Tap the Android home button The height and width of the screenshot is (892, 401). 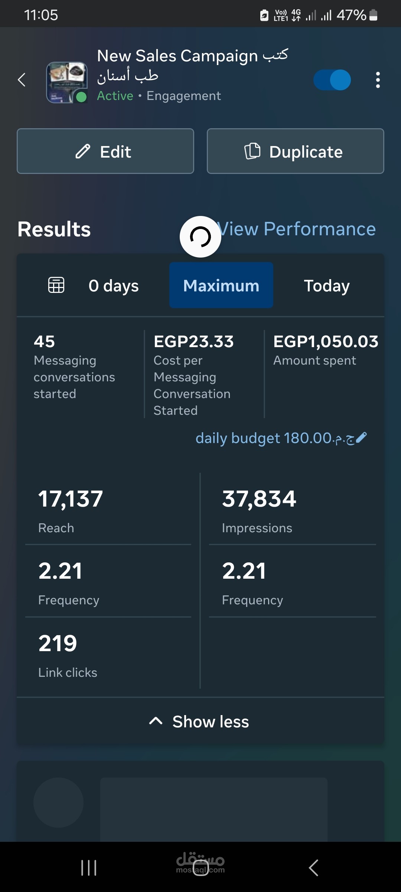point(200,868)
